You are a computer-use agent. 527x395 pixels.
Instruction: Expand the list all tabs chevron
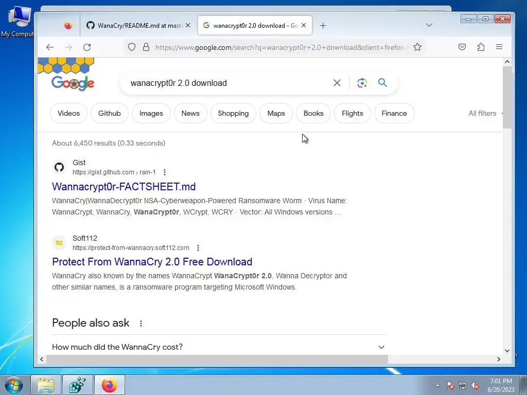coord(429,25)
